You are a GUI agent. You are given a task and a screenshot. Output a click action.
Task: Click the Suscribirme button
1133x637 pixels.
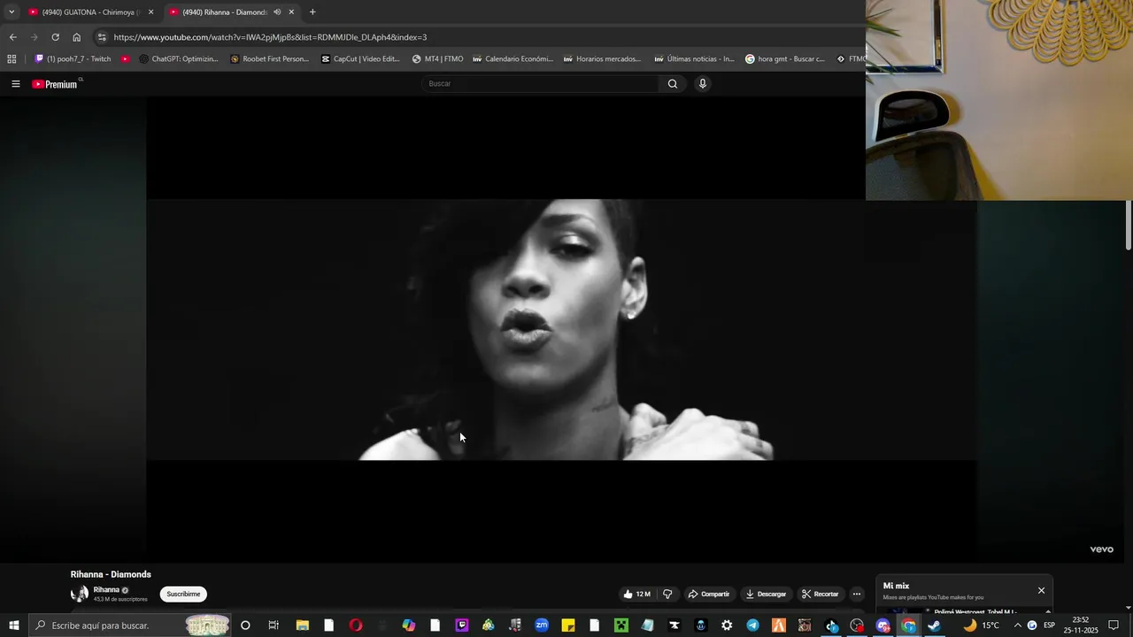(x=183, y=595)
